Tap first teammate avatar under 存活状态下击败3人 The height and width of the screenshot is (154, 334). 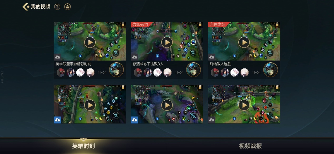(x=137, y=72)
